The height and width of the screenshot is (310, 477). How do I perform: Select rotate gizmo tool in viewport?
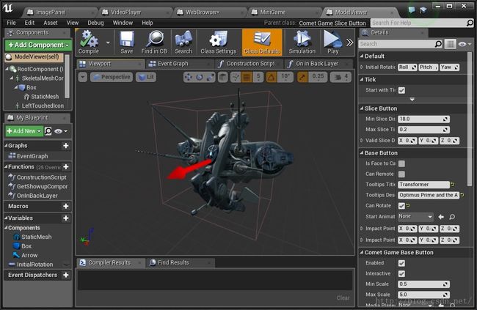point(200,77)
